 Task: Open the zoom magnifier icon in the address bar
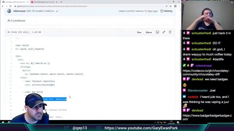click(167, 6)
